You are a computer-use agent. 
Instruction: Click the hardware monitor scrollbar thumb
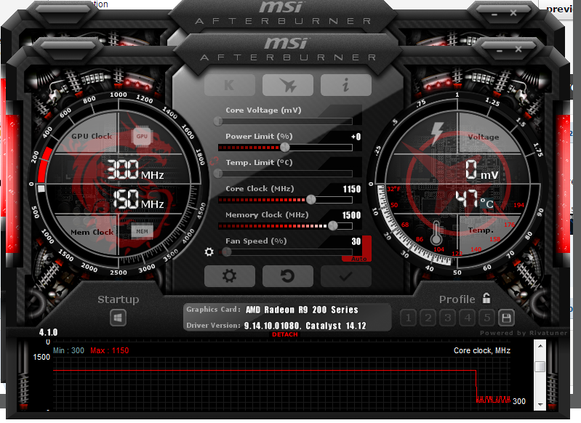coord(540,366)
